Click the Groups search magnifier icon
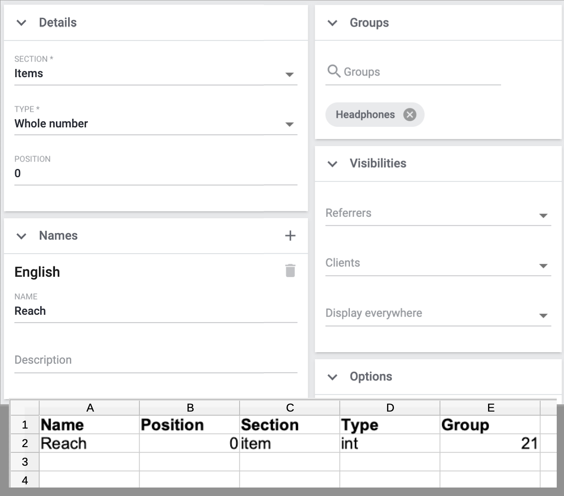This screenshot has width=564, height=496. coord(334,71)
